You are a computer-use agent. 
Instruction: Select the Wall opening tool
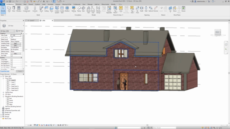(x=146, y=9)
